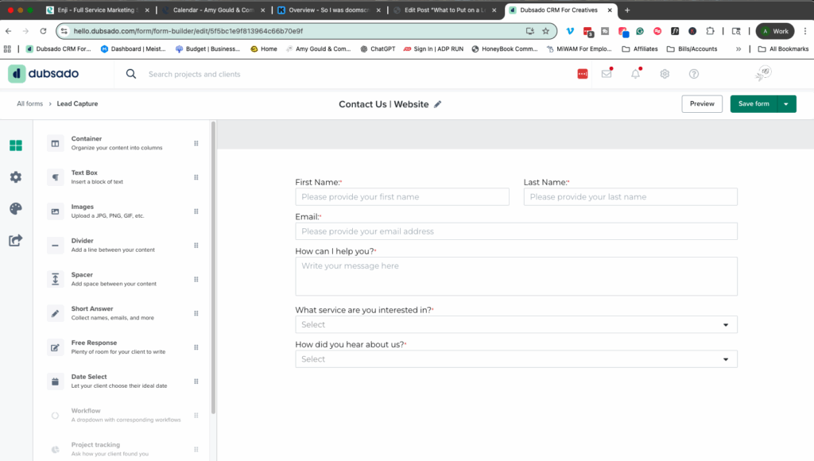814x461 pixels.
Task: Open the Chrome three-dot menu
Action: click(x=805, y=31)
